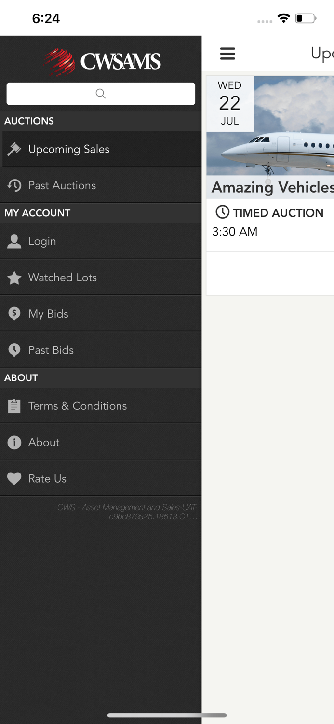Select the Upcoming Sales gavel icon
The image size is (334, 724).
pos(14,149)
